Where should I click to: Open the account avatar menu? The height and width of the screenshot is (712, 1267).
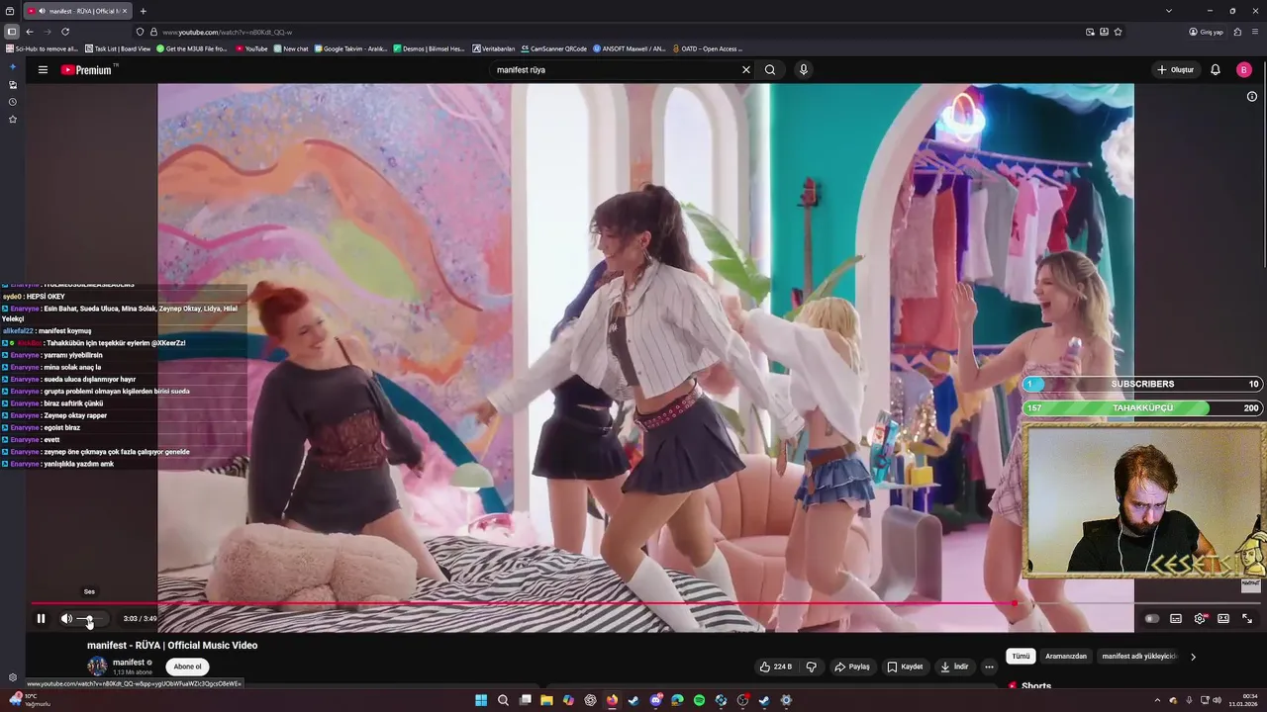[1244, 70]
